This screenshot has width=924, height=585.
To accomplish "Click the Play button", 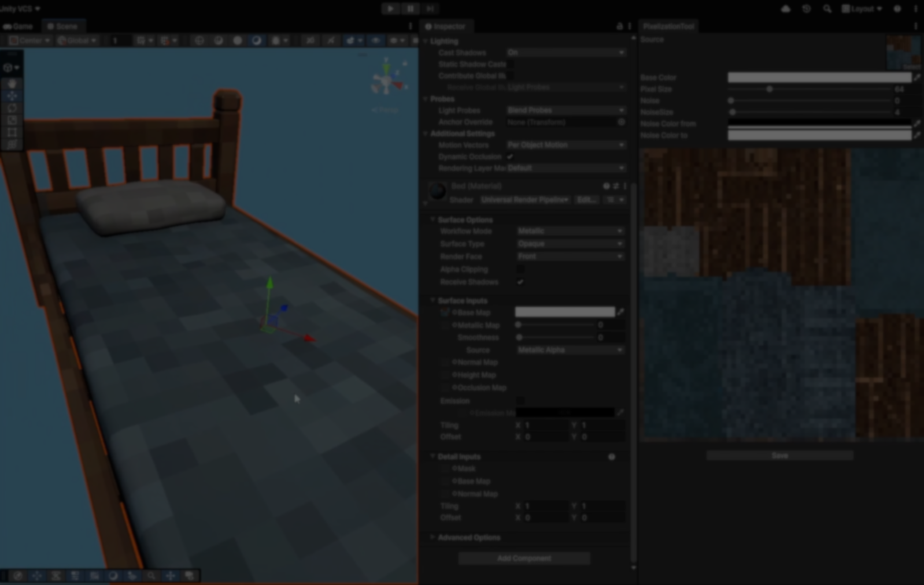I will [390, 9].
